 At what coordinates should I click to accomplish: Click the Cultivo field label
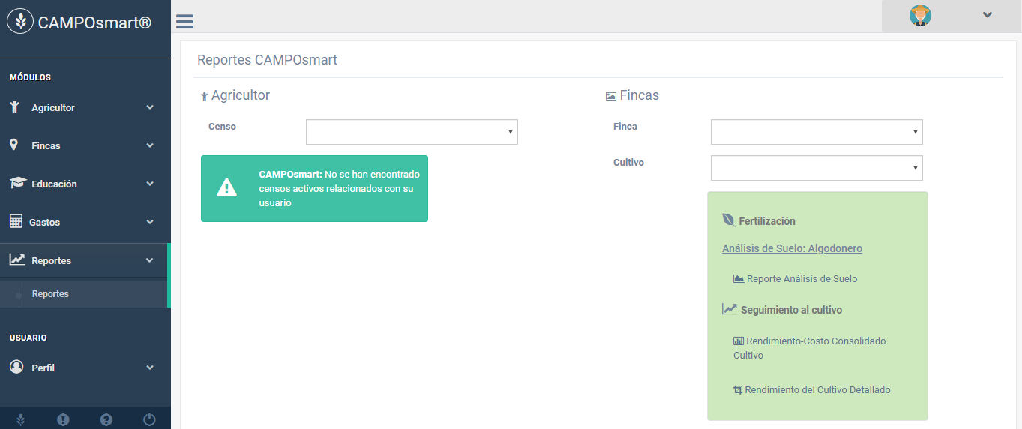[x=628, y=163]
